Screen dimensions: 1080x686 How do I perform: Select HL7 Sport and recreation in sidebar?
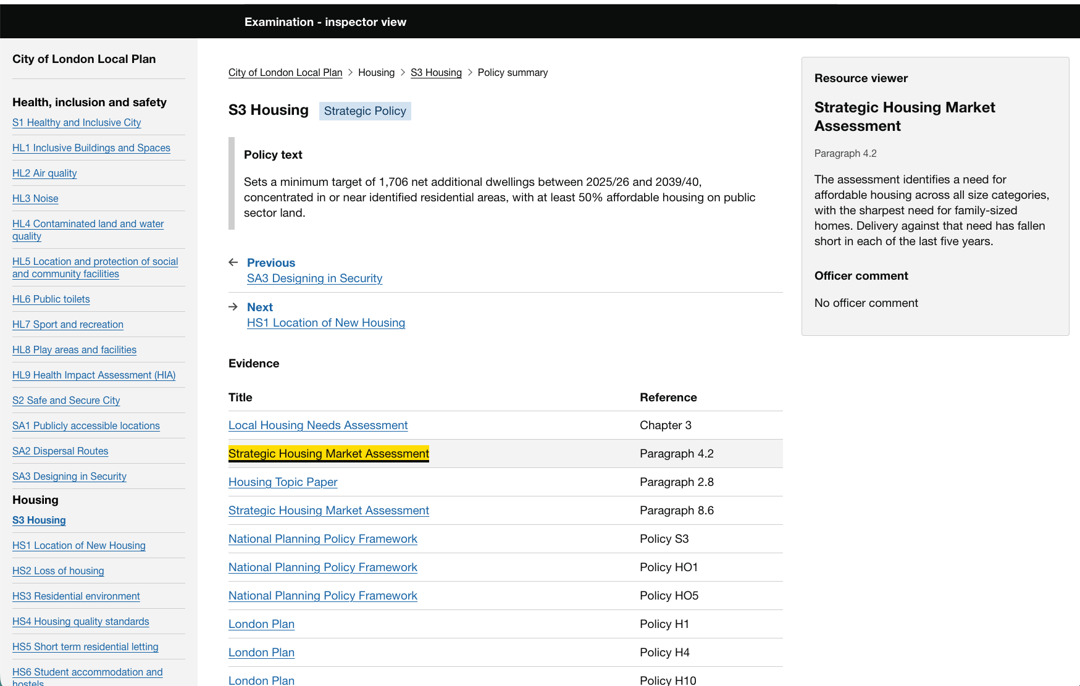click(x=68, y=324)
